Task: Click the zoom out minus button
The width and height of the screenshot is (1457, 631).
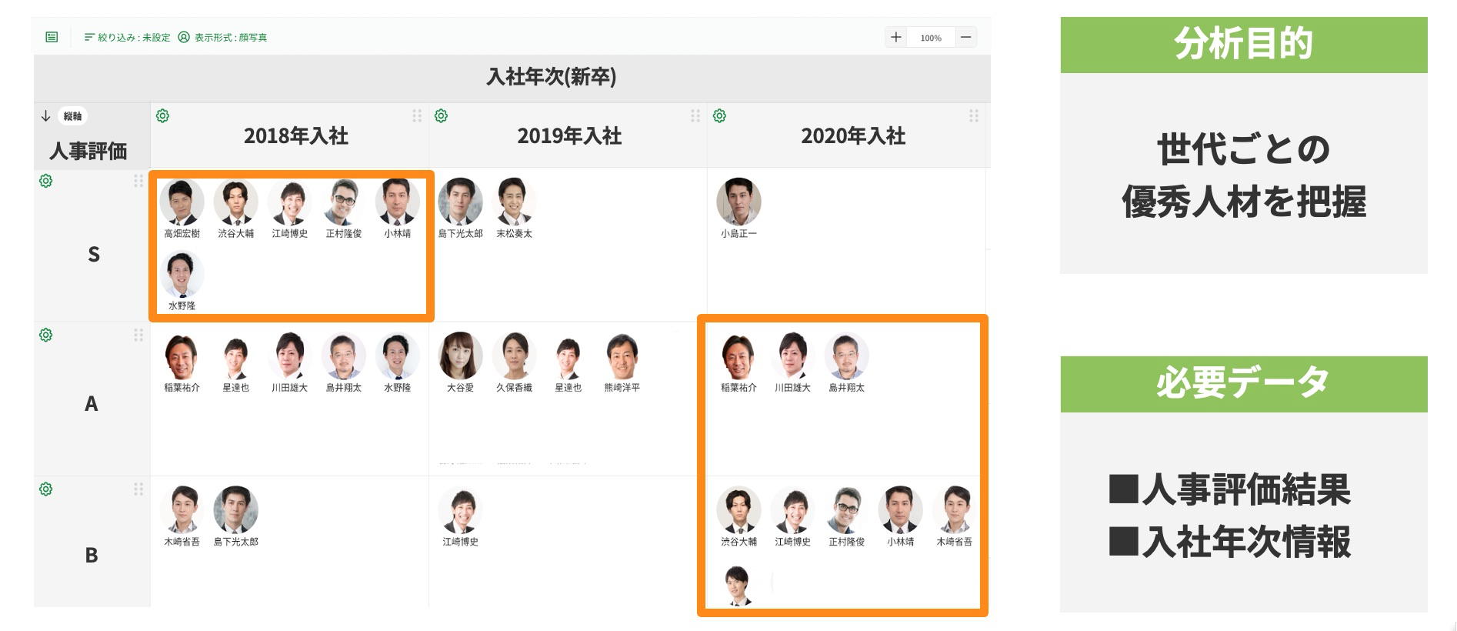Action: point(966,37)
